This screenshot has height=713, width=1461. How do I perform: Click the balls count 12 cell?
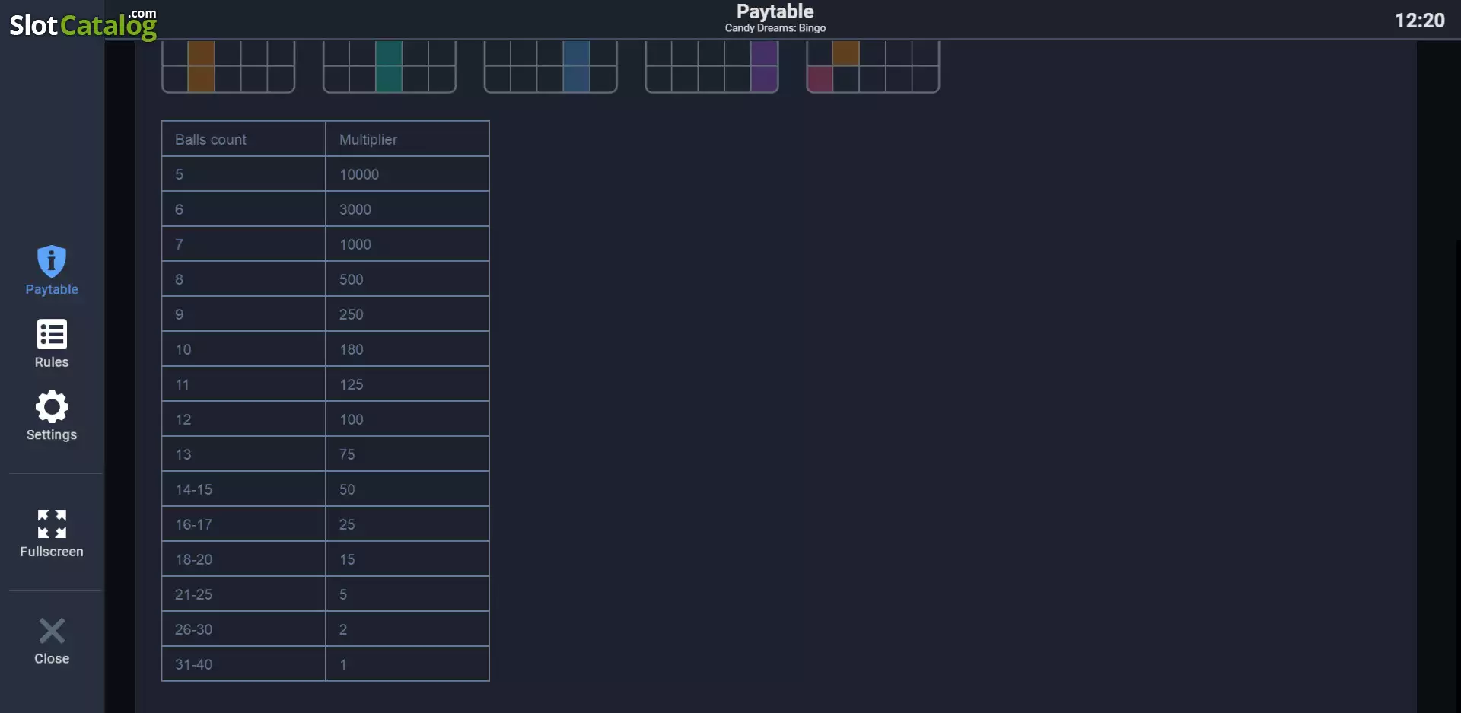pos(243,419)
